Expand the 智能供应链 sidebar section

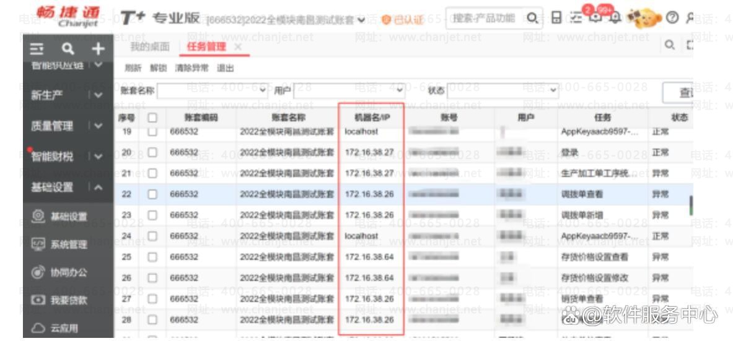(98, 64)
